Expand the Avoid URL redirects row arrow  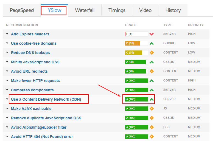coord(7,71)
